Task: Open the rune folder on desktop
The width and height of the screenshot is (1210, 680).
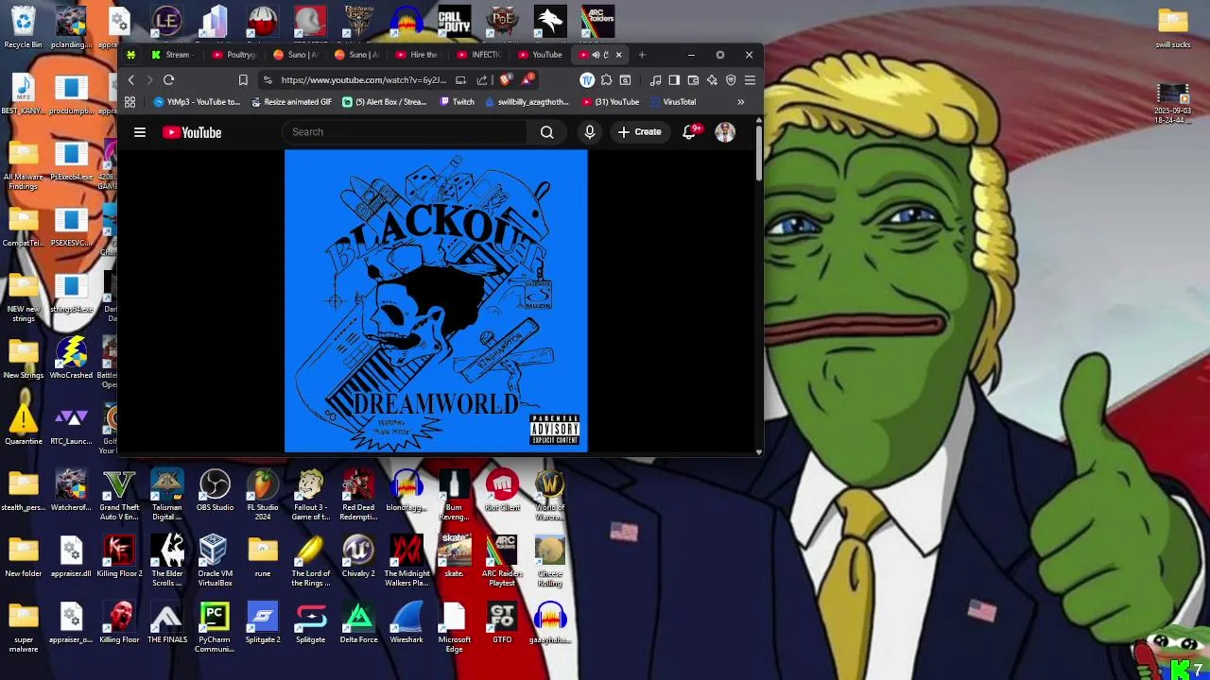Action: (263, 556)
